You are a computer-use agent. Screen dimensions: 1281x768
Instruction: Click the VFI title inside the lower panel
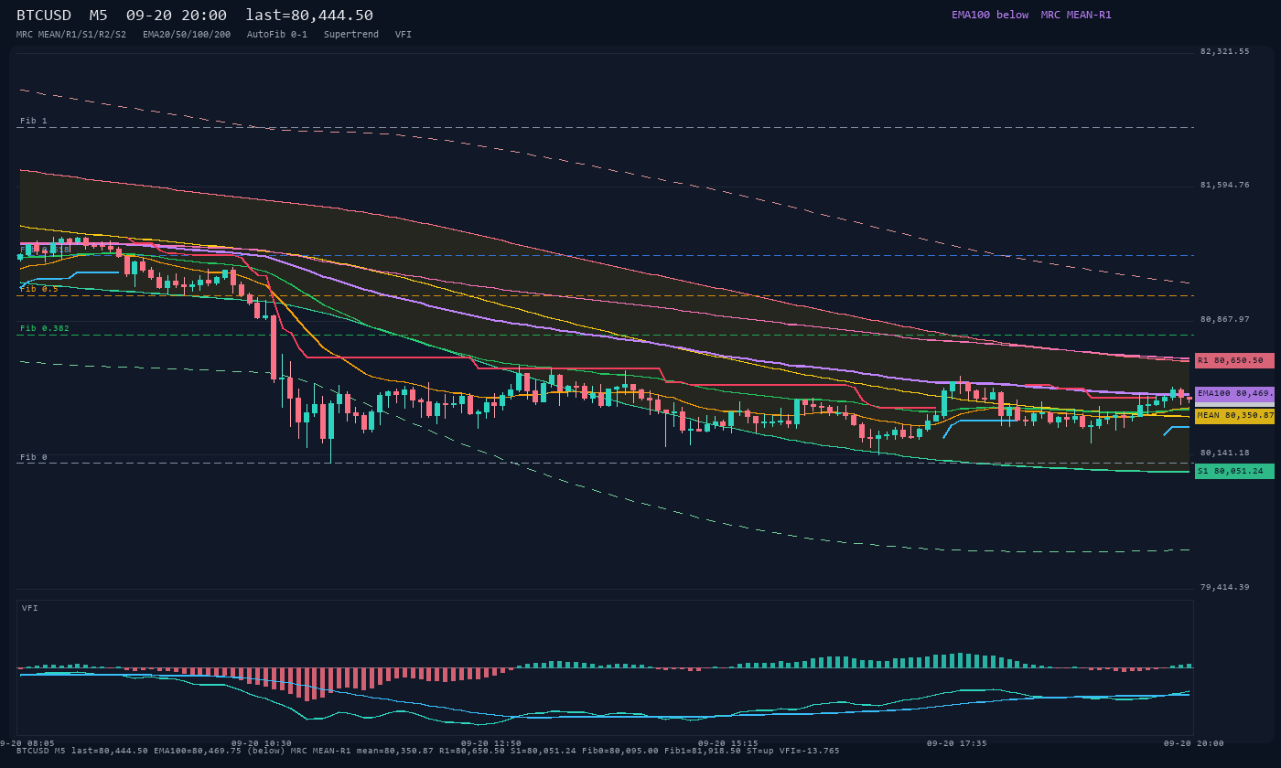point(30,608)
